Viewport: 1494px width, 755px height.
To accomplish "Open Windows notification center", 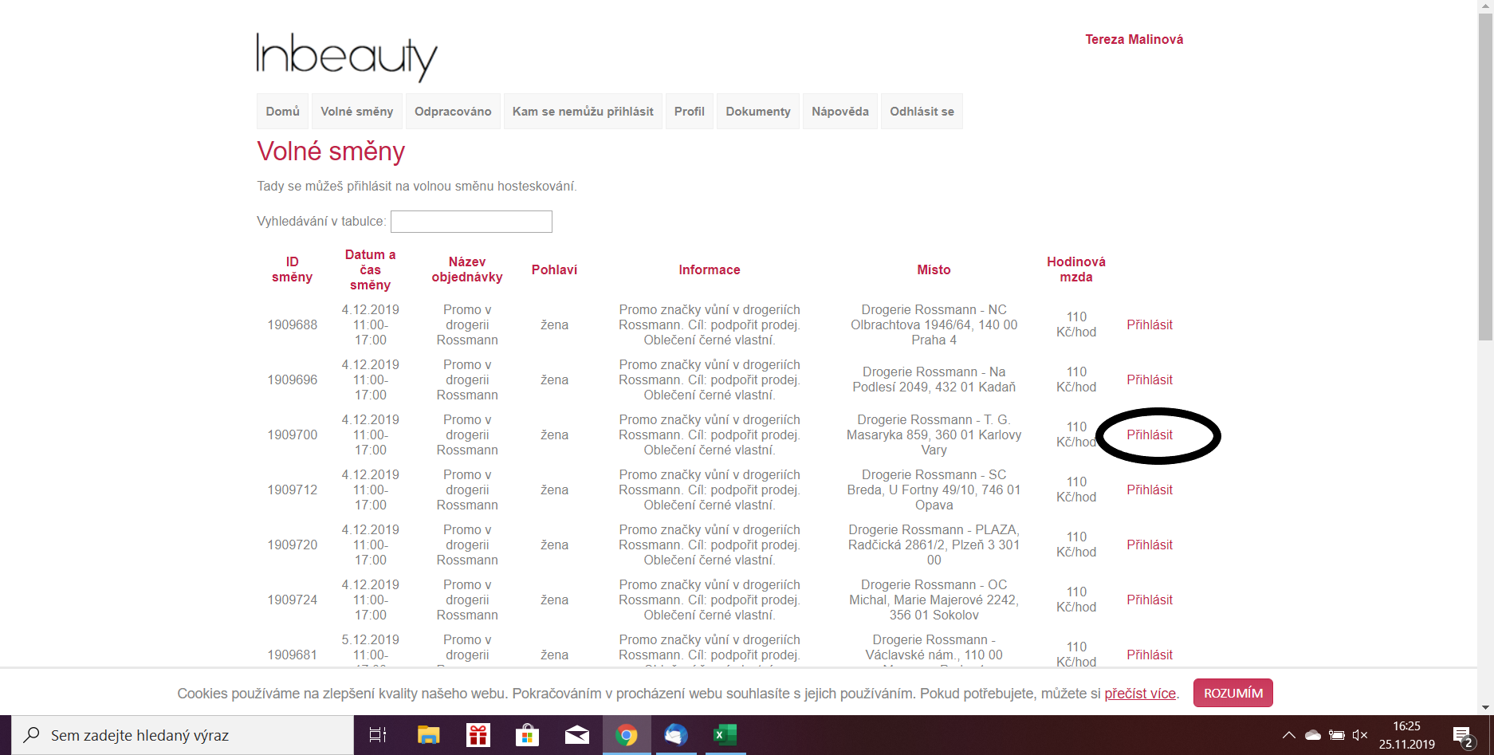I will tap(1463, 737).
